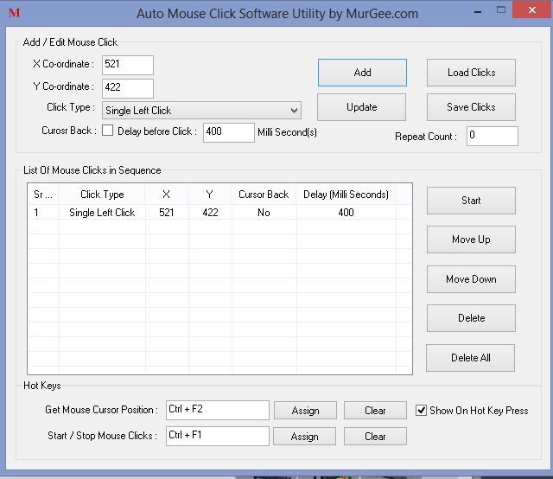The height and width of the screenshot is (479, 553).
Task: Click the Move Down button
Action: click(x=471, y=279)
